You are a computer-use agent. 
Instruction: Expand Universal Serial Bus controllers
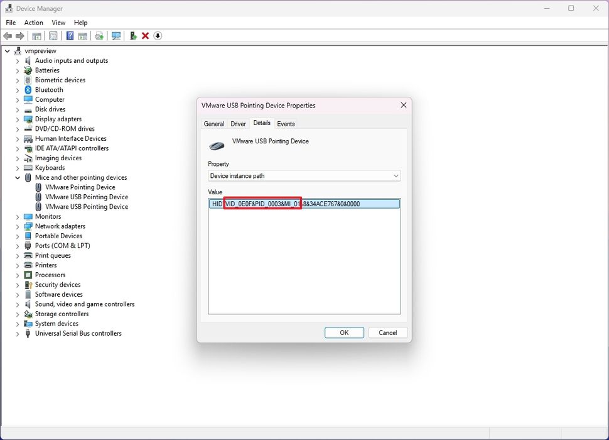coord(19,333)
